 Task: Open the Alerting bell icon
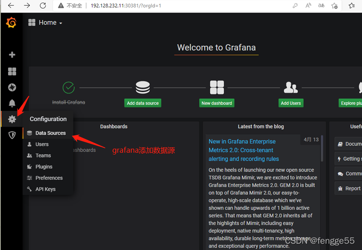[12, 103]
